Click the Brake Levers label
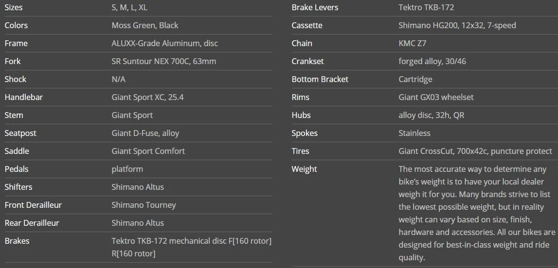558x268 pixels. click(x=315, y=7)
